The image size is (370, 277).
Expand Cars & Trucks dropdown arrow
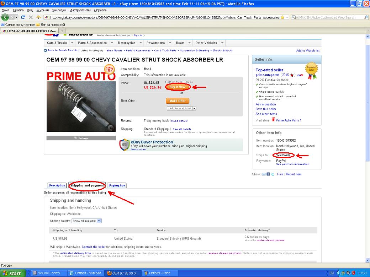pos(73,43)
